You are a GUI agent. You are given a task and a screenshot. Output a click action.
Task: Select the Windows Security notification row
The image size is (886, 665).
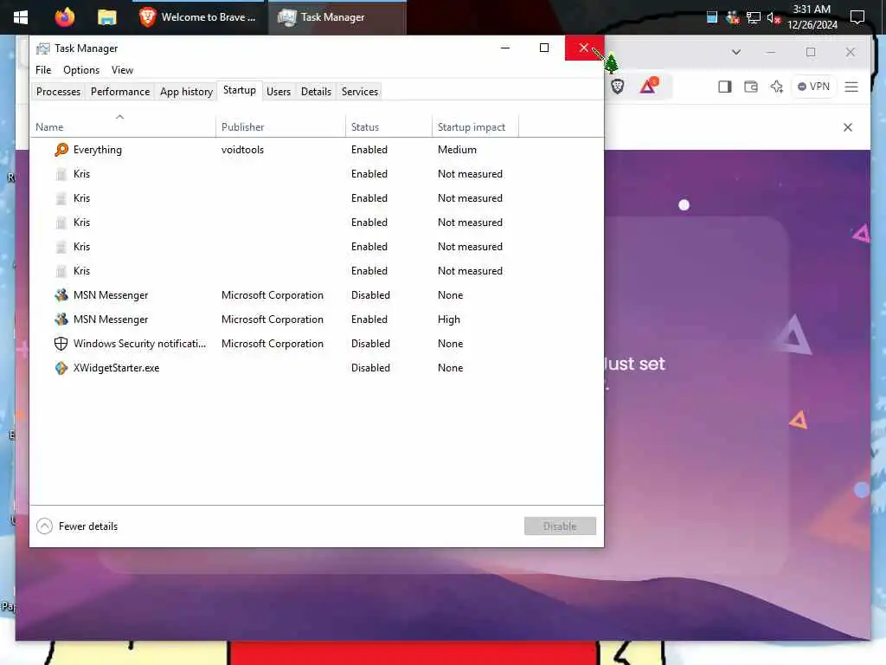point(317,343)
